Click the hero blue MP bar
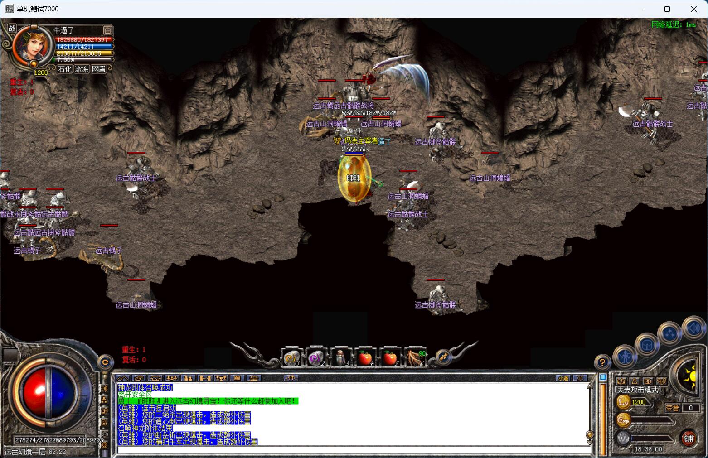Image resolution: width=708 pixels, height=458 pixels. 83,47
